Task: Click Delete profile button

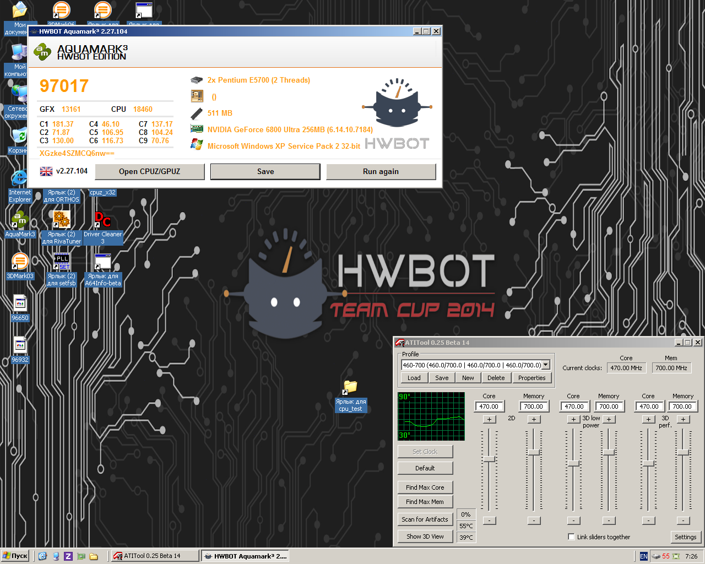Action: click(x=496, y=378)
